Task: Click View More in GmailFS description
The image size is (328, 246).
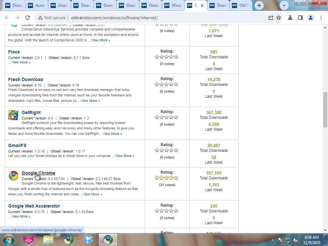Action: [125, 156]
